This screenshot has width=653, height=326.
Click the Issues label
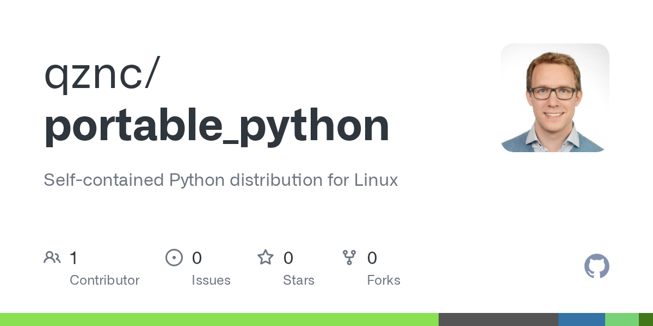(x=211, y=280)
